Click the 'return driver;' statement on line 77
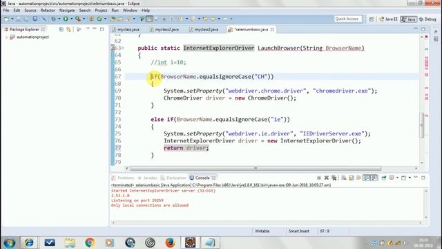 [x=186, y=148]
